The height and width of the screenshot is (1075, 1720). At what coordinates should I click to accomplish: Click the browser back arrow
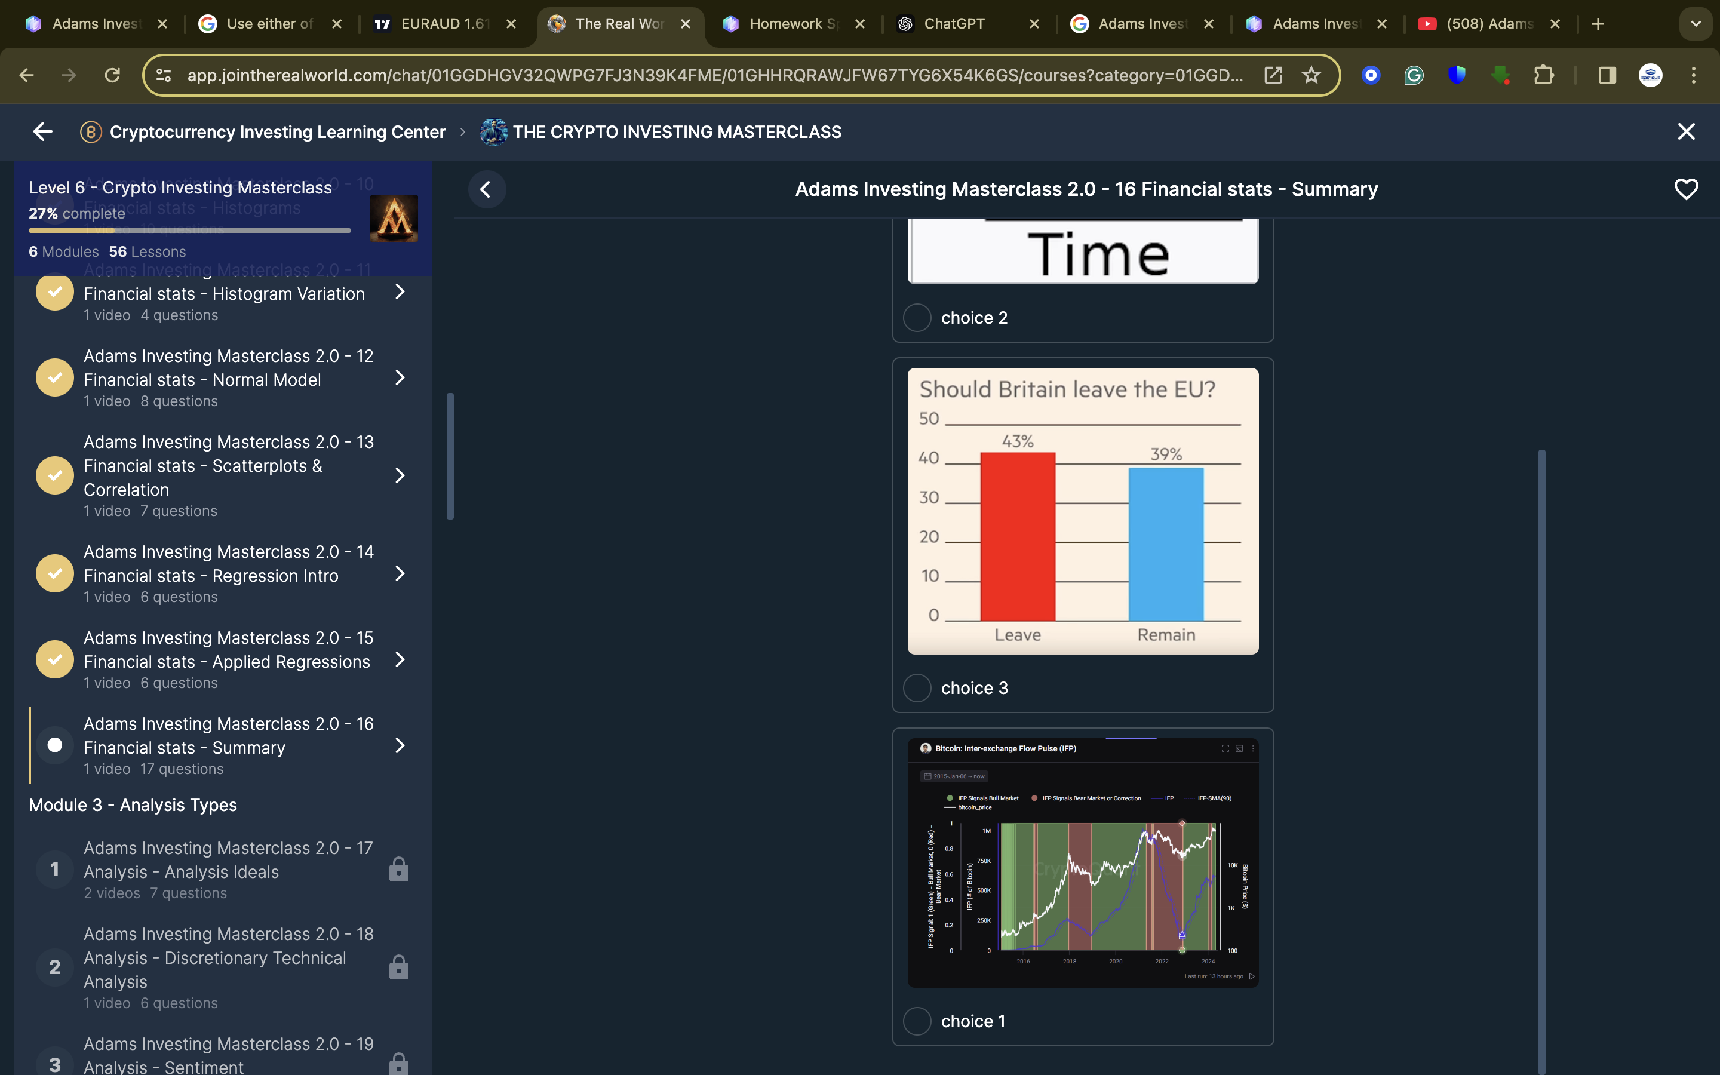coord(27,75)
